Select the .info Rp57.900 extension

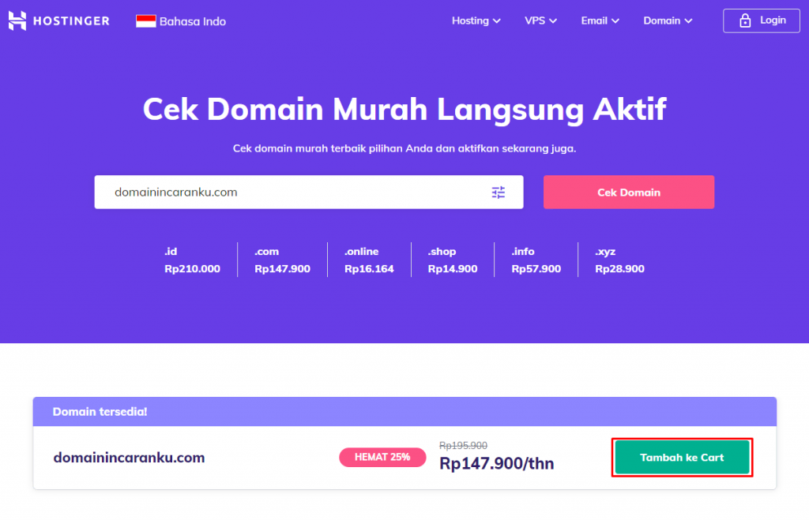pos(536,260)
